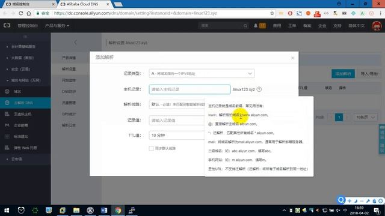Screen dimensions: 385x216
Task: Collapse the left sidebar using grip handle
Action: tap(25, 37)
